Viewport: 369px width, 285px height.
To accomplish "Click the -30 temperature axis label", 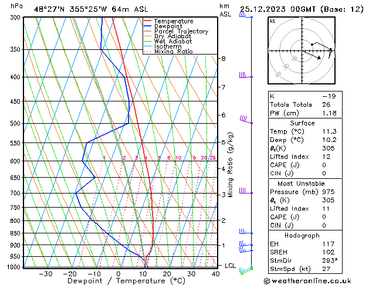I will [x=46, y=274].
